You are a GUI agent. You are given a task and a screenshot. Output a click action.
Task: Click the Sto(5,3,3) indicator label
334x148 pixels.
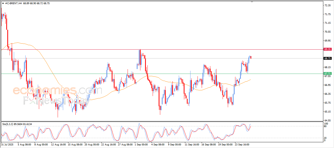click(x=8, y=124)
